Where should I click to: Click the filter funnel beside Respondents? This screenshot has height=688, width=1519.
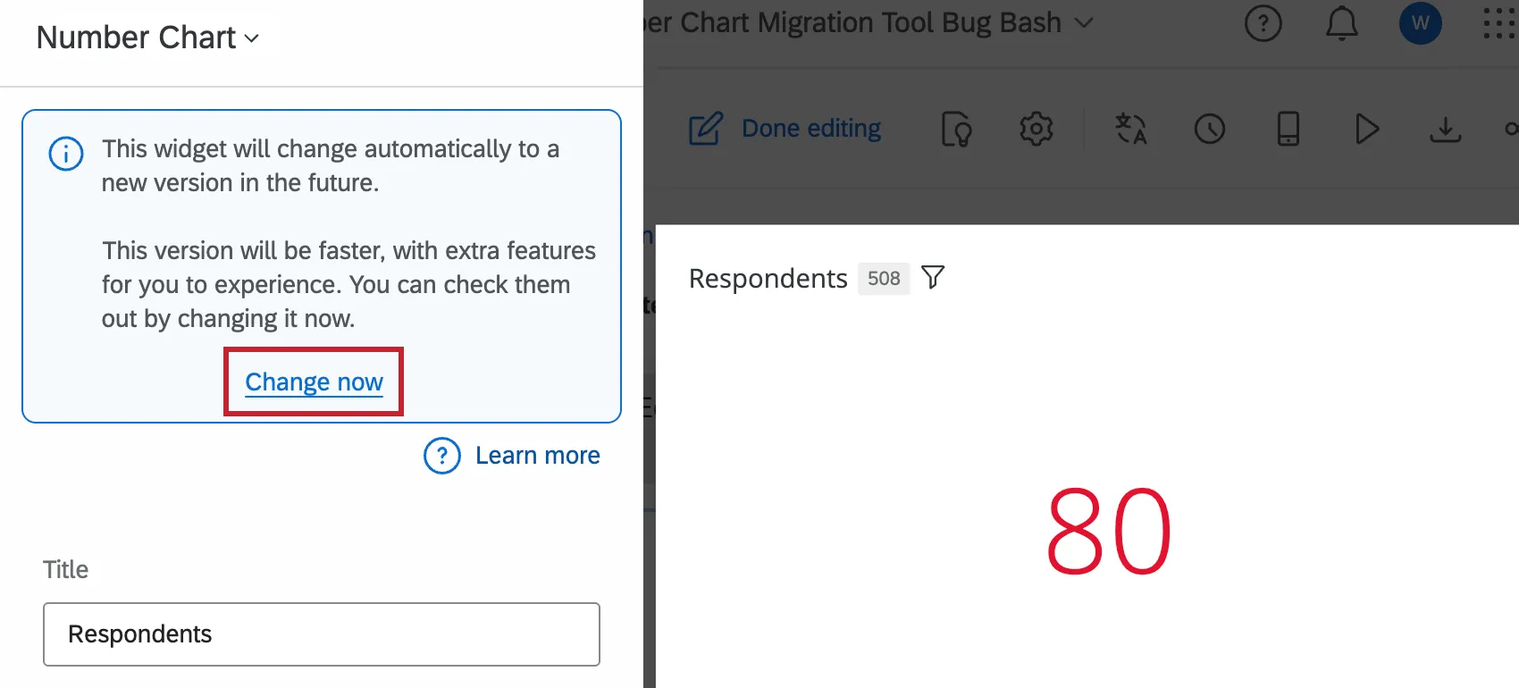tap(933, 278)
